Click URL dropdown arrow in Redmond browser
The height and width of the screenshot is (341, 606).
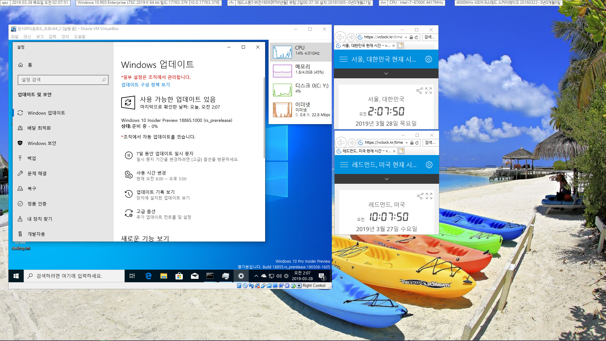click(407, 143)
